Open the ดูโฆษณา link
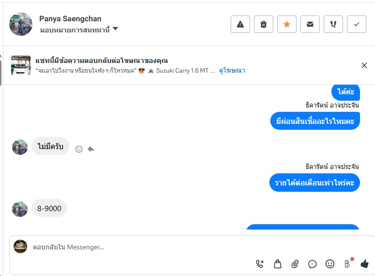Viewport: 375px width, 276px height. pyautogui.click(x=232, y=71)
